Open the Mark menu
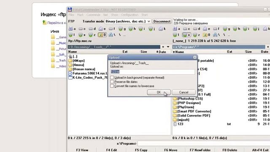Image resolution: width=270 pixels, height=152 pixels. point(80,15)
